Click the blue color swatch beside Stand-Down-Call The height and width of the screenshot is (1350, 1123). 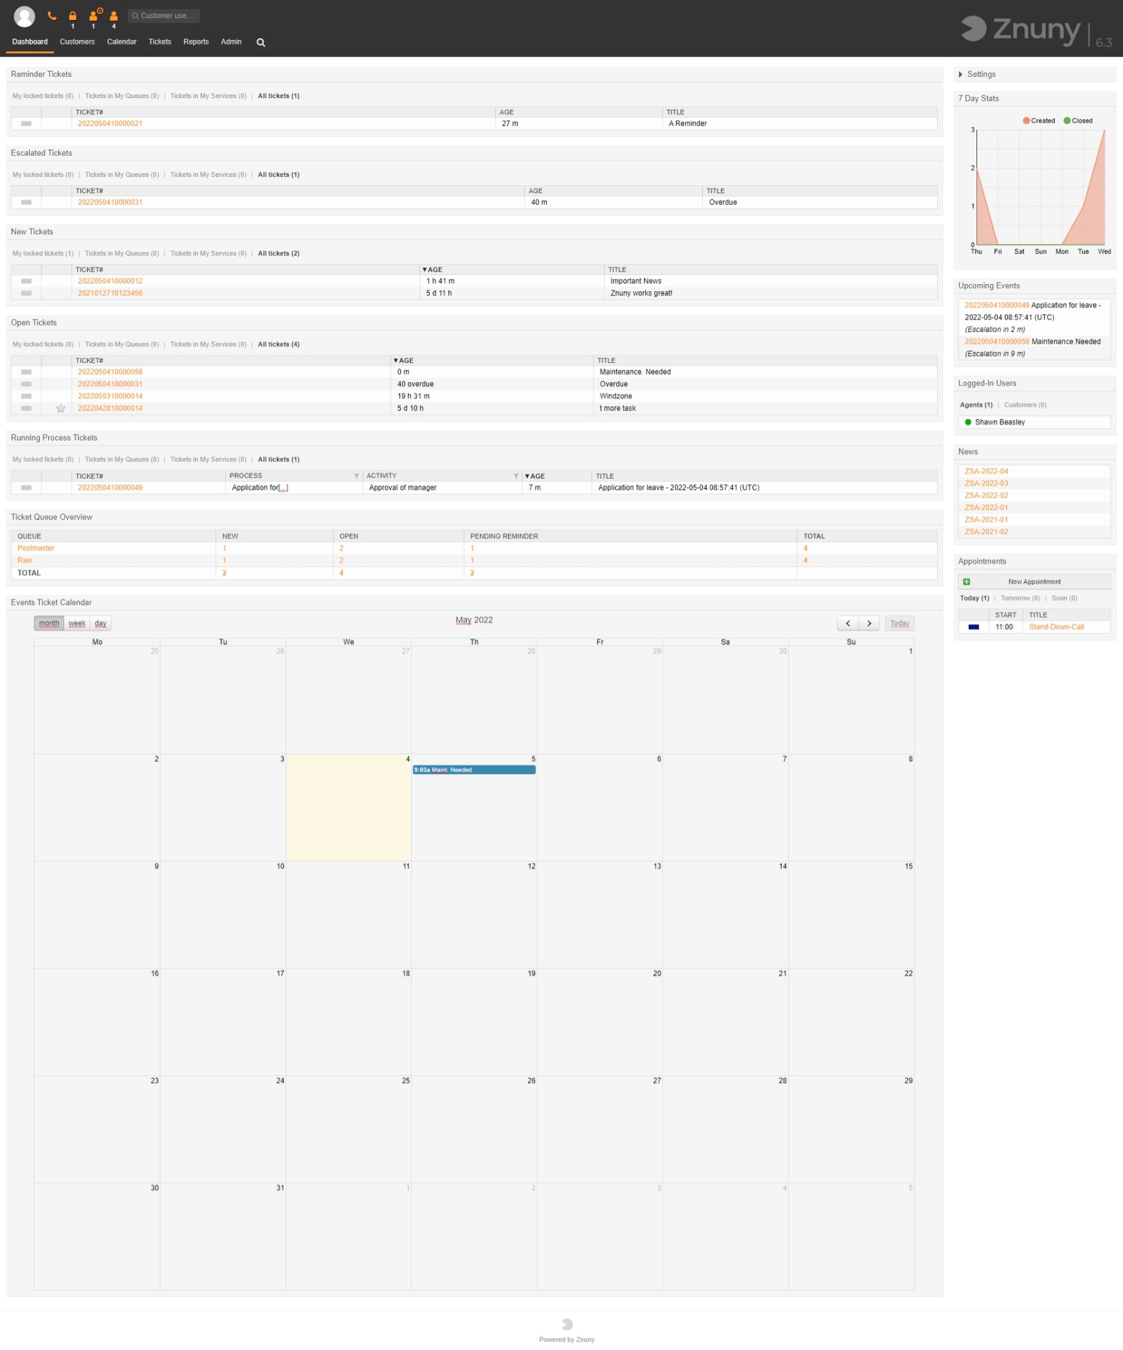point(973,627)
